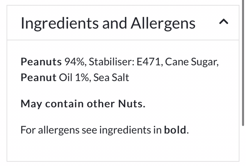Click the bold word Peanuts

pyautogui.click(x=41, y=62)
